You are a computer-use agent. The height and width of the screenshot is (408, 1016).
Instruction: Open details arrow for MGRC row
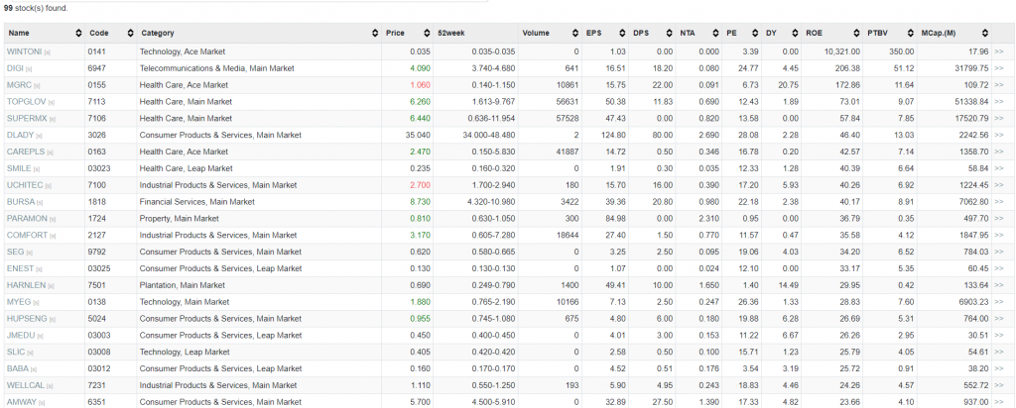point(998,85)
